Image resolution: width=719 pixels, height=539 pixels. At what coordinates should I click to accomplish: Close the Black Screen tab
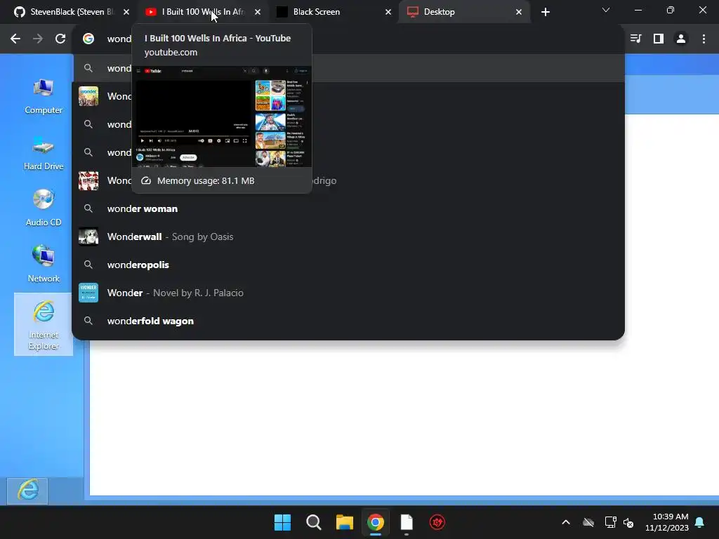[x=388, y=12]
